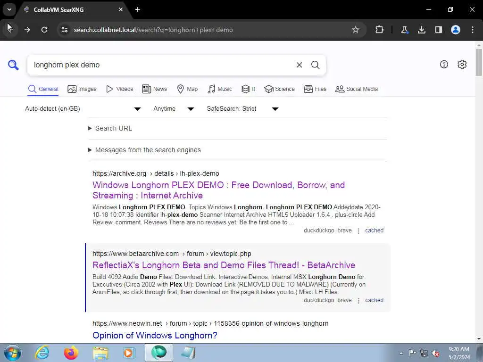Open a new browser tab
483x362 pixels.
coord(138,9)
